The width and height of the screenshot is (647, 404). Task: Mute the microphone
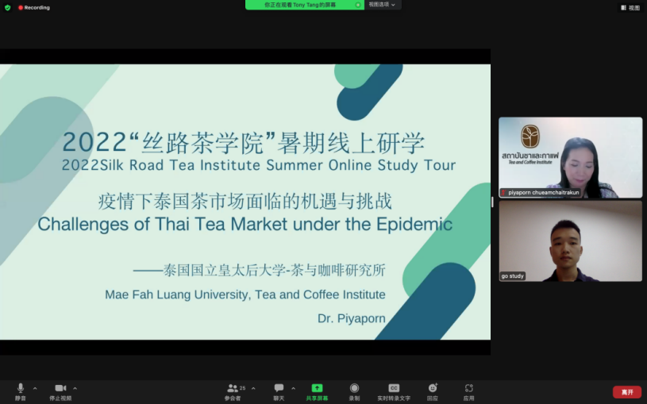click(20, 389)
